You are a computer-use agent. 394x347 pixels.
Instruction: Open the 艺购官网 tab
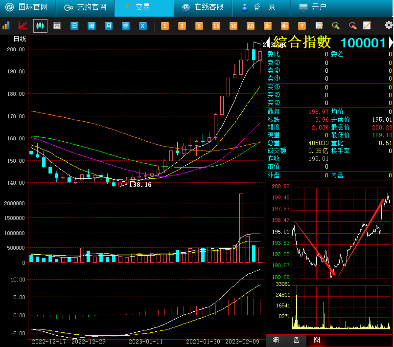click(85, 7)
